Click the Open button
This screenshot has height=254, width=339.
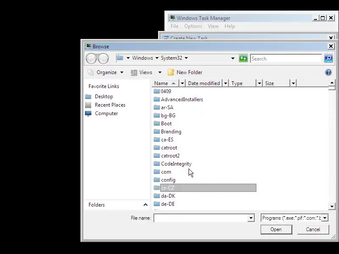click(276, 229)
